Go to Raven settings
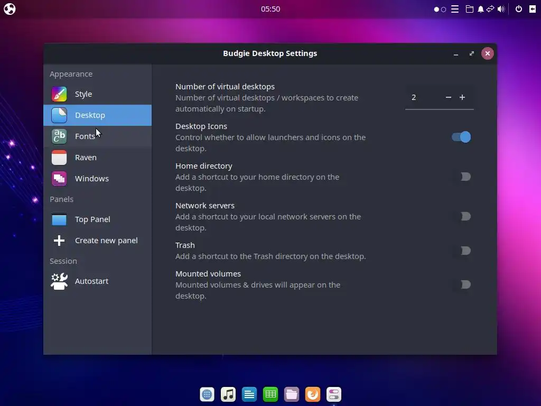This screenshot has height=406, width=541. [97, 158]
